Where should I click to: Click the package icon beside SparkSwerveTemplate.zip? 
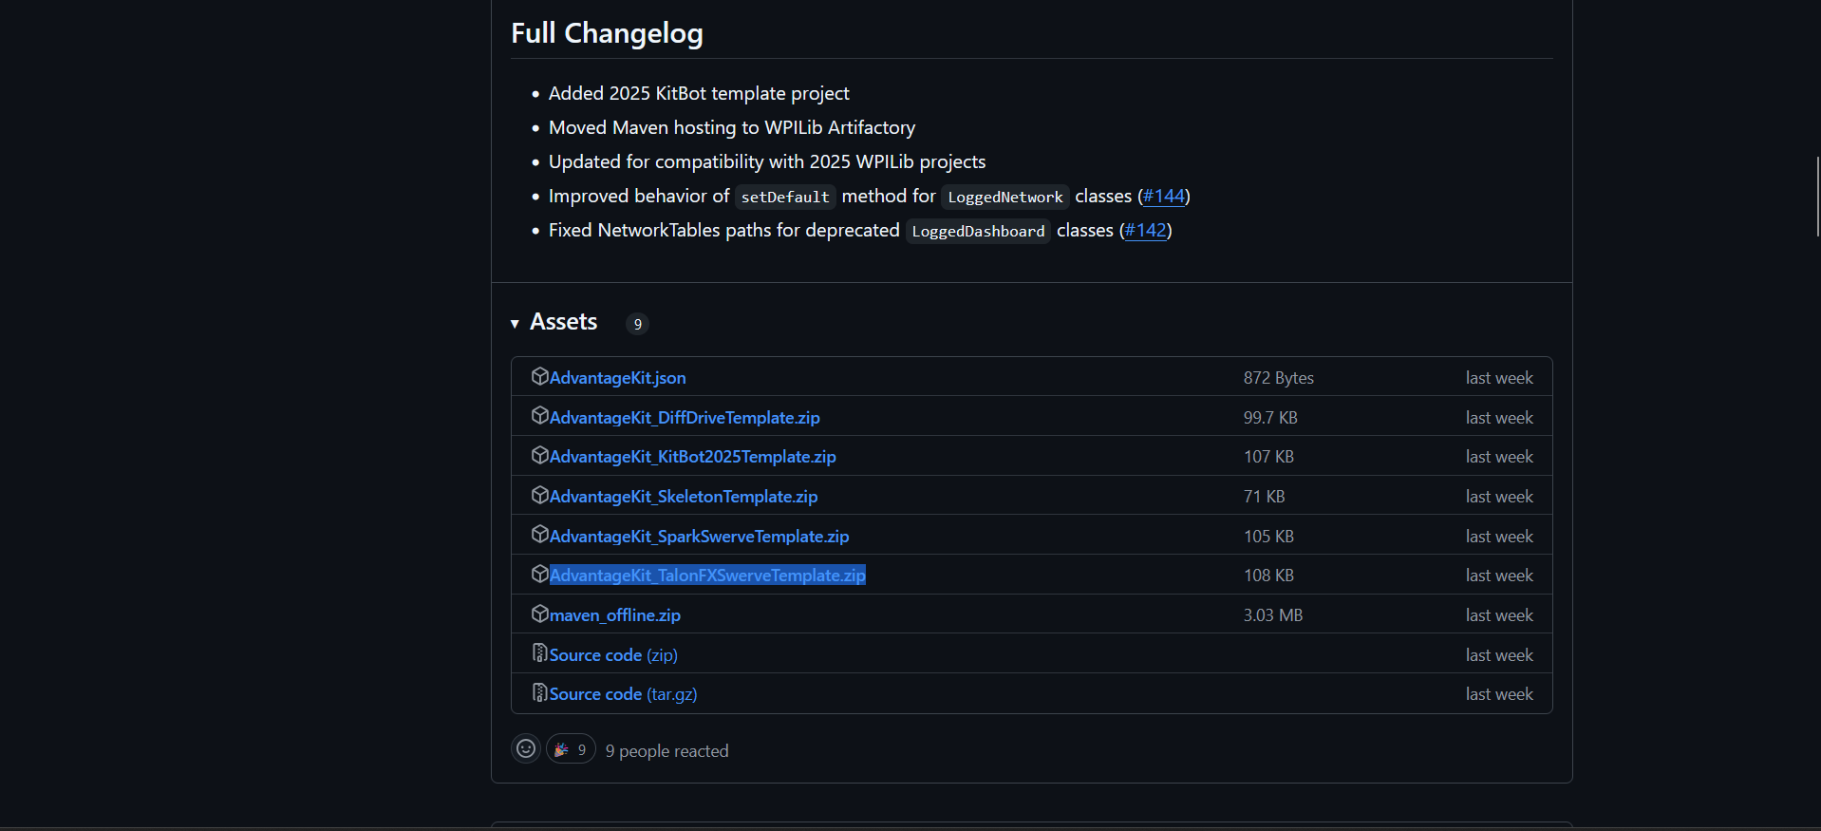pos(540,535)
